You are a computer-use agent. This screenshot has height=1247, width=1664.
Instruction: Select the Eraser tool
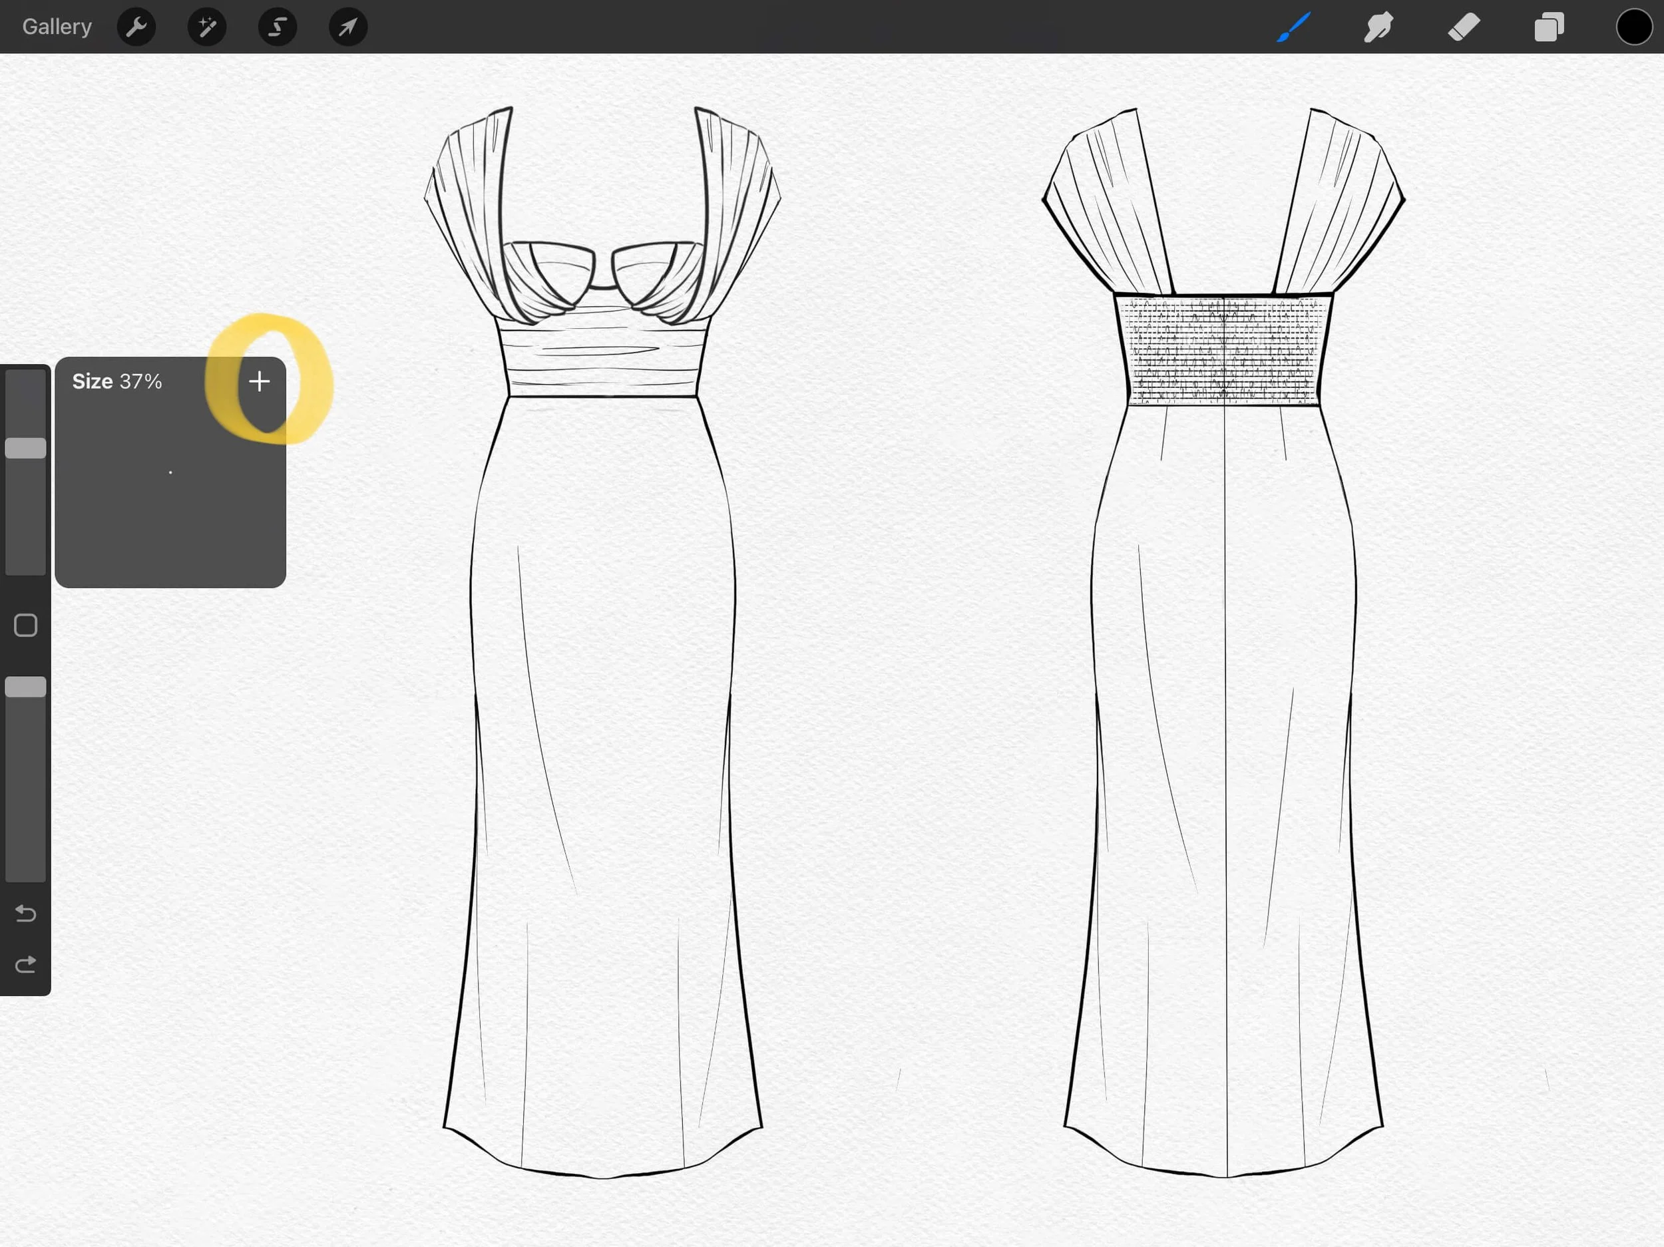click(1463, 27)
